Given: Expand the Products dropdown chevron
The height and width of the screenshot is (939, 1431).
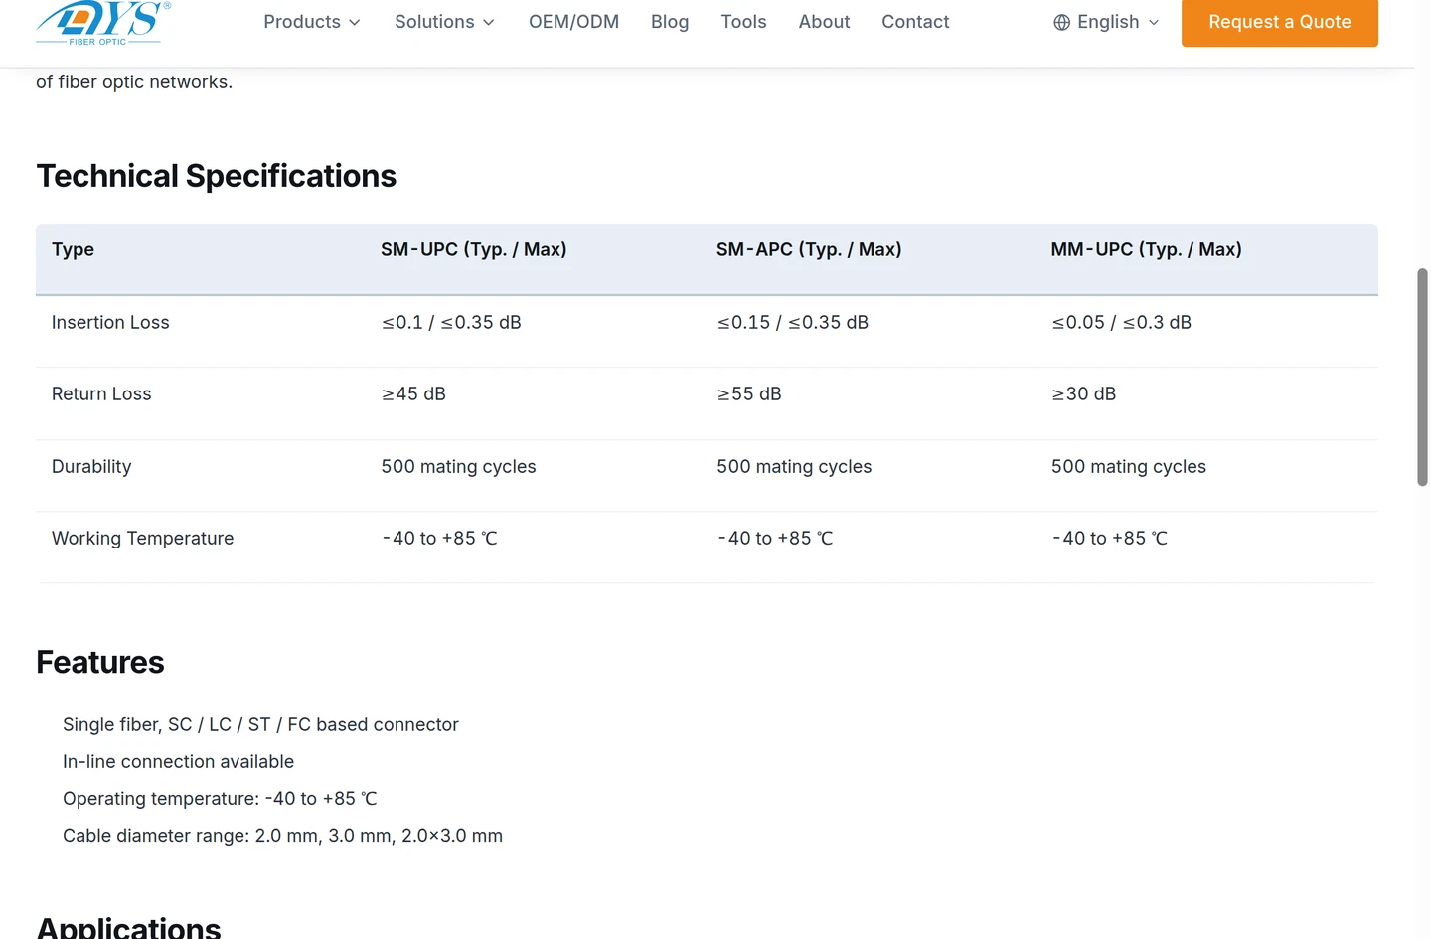Looking at the screenshot, I should point(355,22).
